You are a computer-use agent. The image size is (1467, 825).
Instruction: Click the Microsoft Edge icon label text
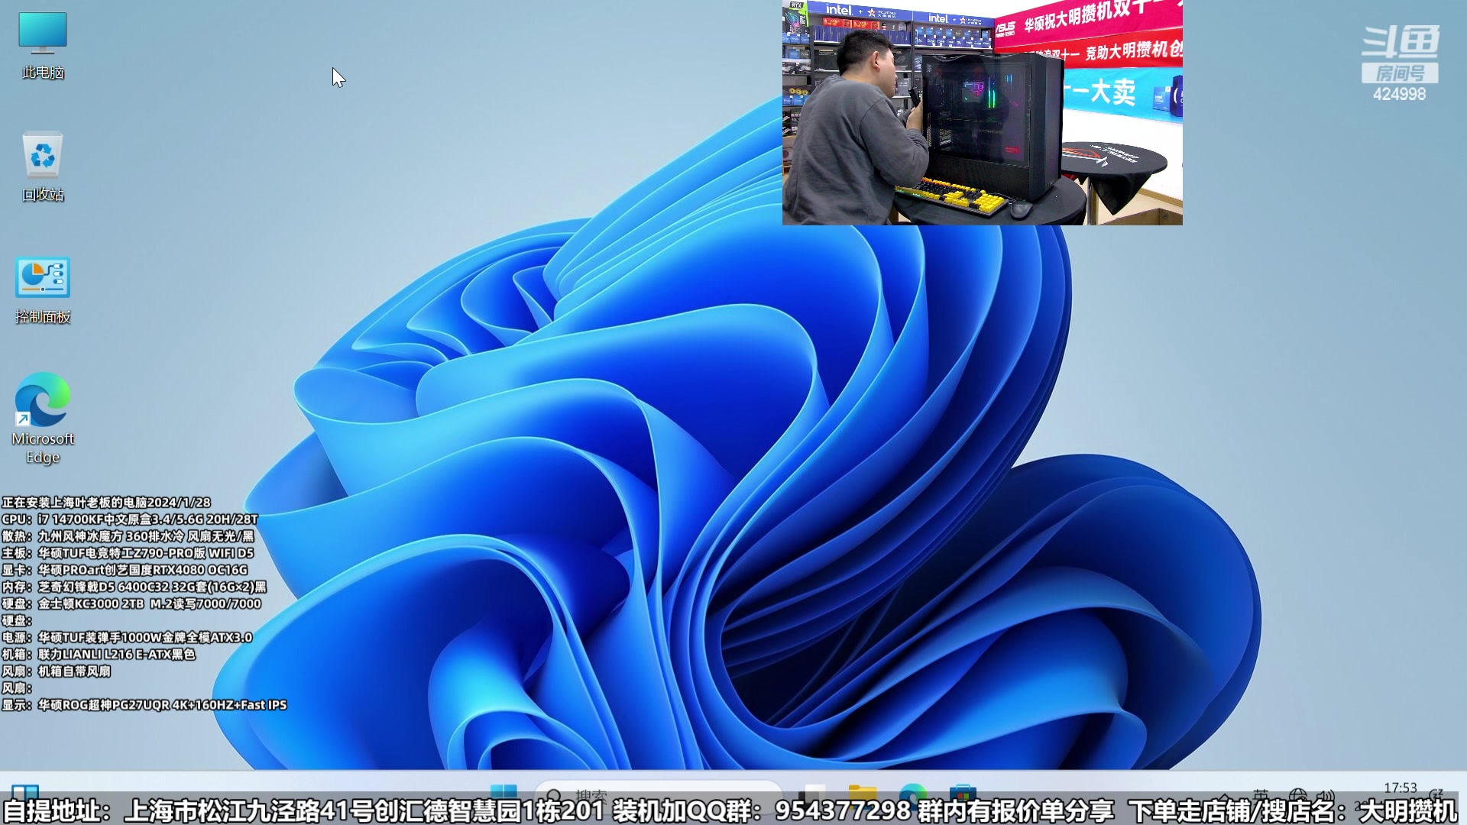point(43,448)
